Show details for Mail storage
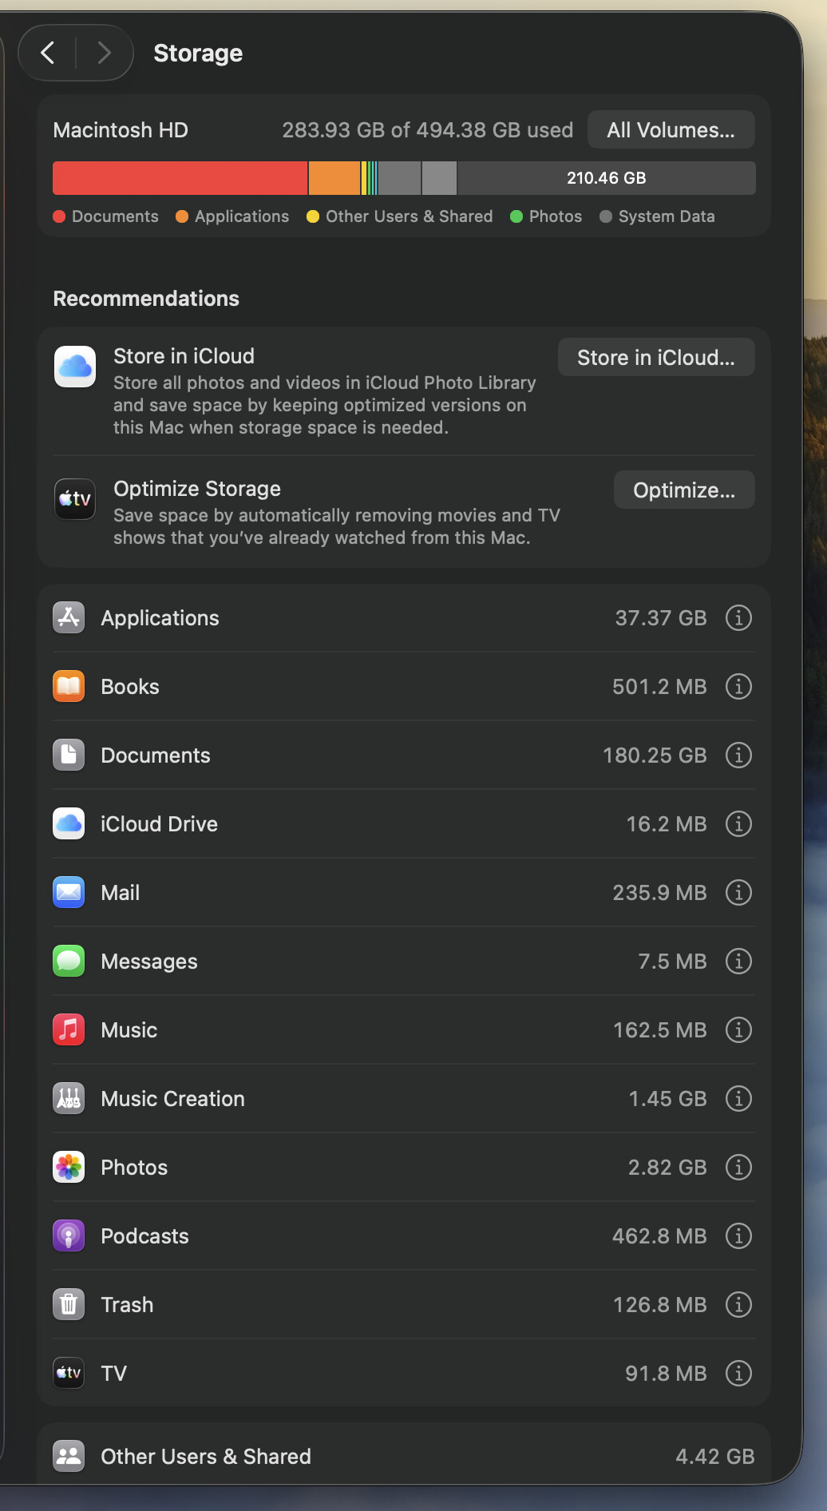This screenshot has height=1511, width=827. pos(738,893)
